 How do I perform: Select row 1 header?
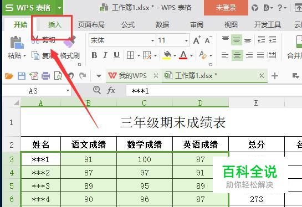tap(12, 122)
